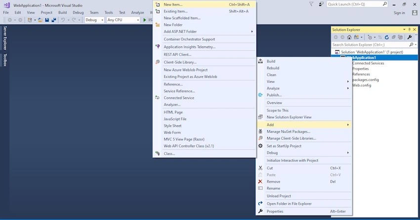This screenshot has width=420, height=220.
Task: Open the Server Explorer side tab
Action: point(5,38)
